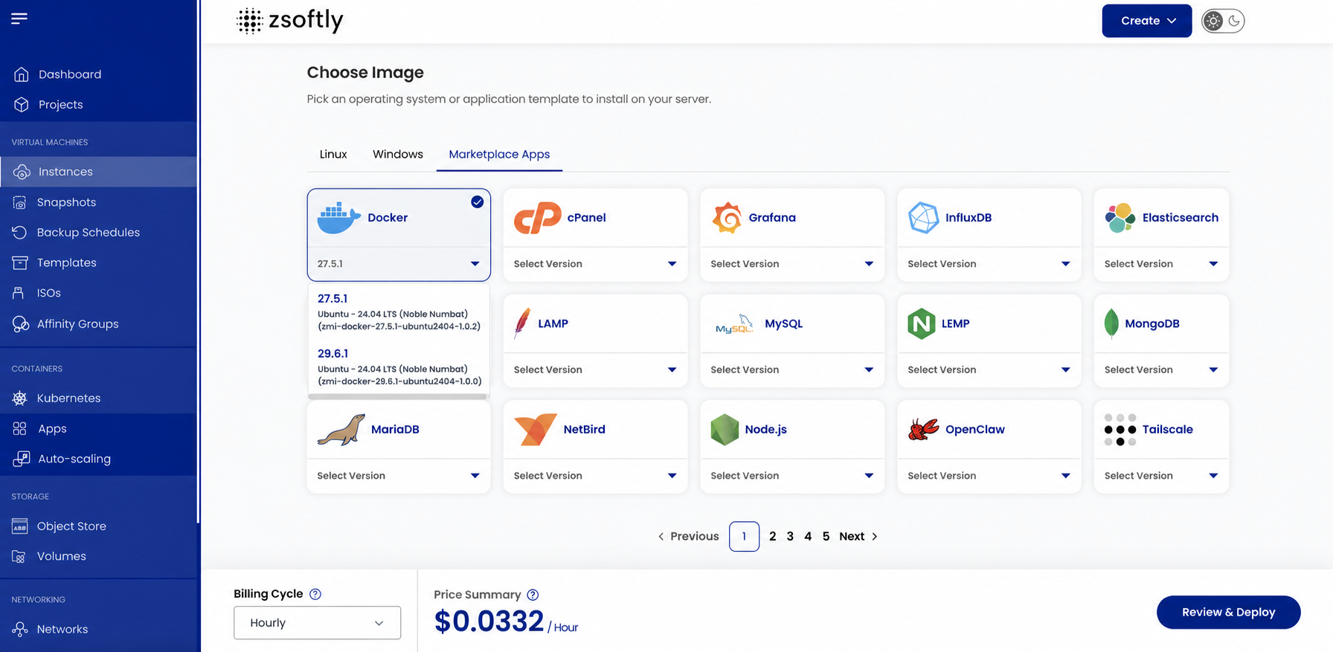1333x652 pixels.
Task: Open NetBird Select Version dropdown
Action: [x=595, y=476]
